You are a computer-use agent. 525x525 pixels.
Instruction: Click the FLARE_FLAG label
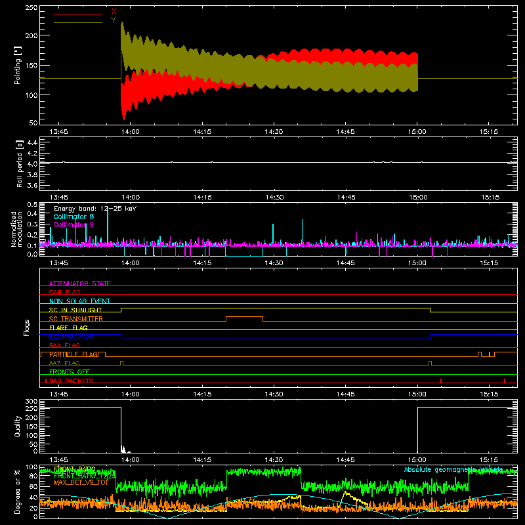[68, 327]
